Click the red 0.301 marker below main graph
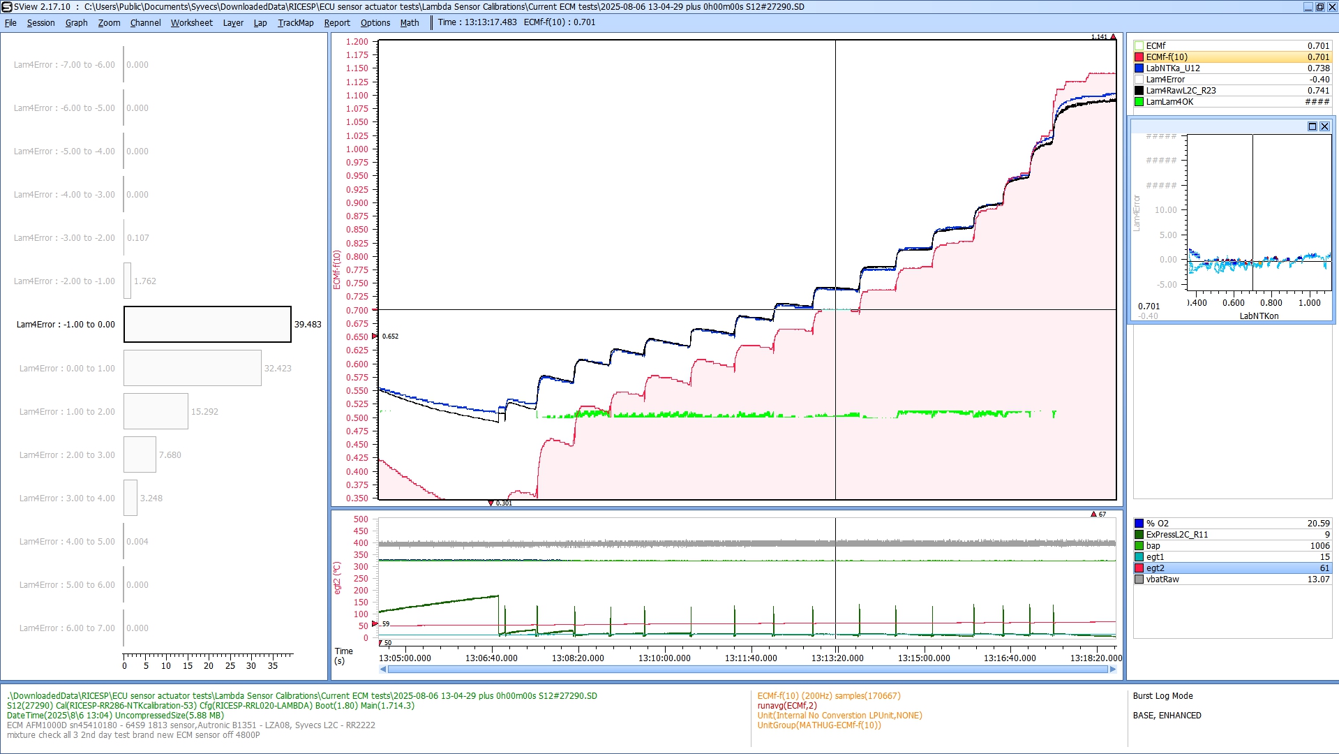1339x754 pixels. (x=491, y=503)
